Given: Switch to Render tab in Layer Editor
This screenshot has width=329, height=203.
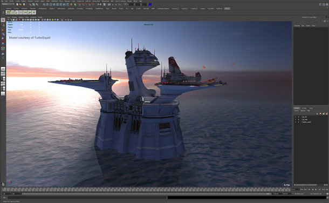Looking at the screenshot, I should click(304, 108).
